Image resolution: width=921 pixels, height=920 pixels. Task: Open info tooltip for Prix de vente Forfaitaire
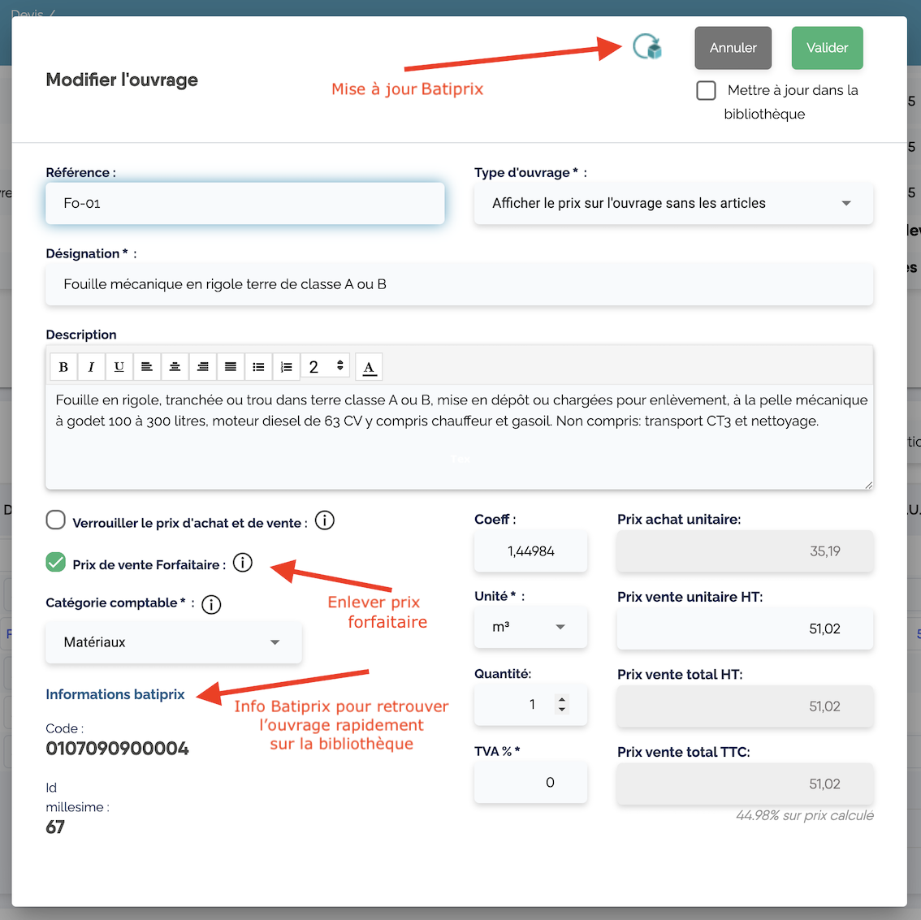pyautogui.click(x=243, y=563)
